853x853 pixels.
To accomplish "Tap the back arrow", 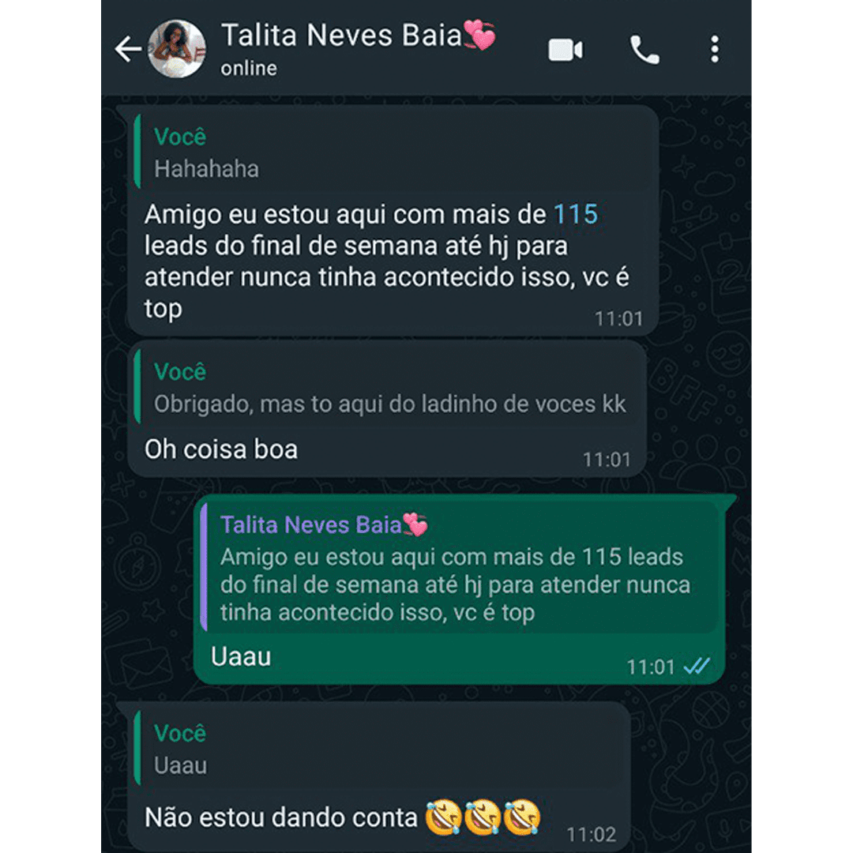I will [x=128, y=50].
